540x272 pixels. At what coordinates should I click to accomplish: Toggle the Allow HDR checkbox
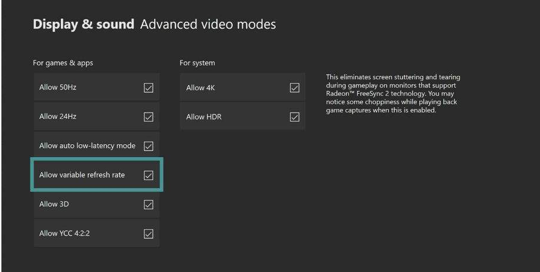pyautogui.click(x=294, y=117)
